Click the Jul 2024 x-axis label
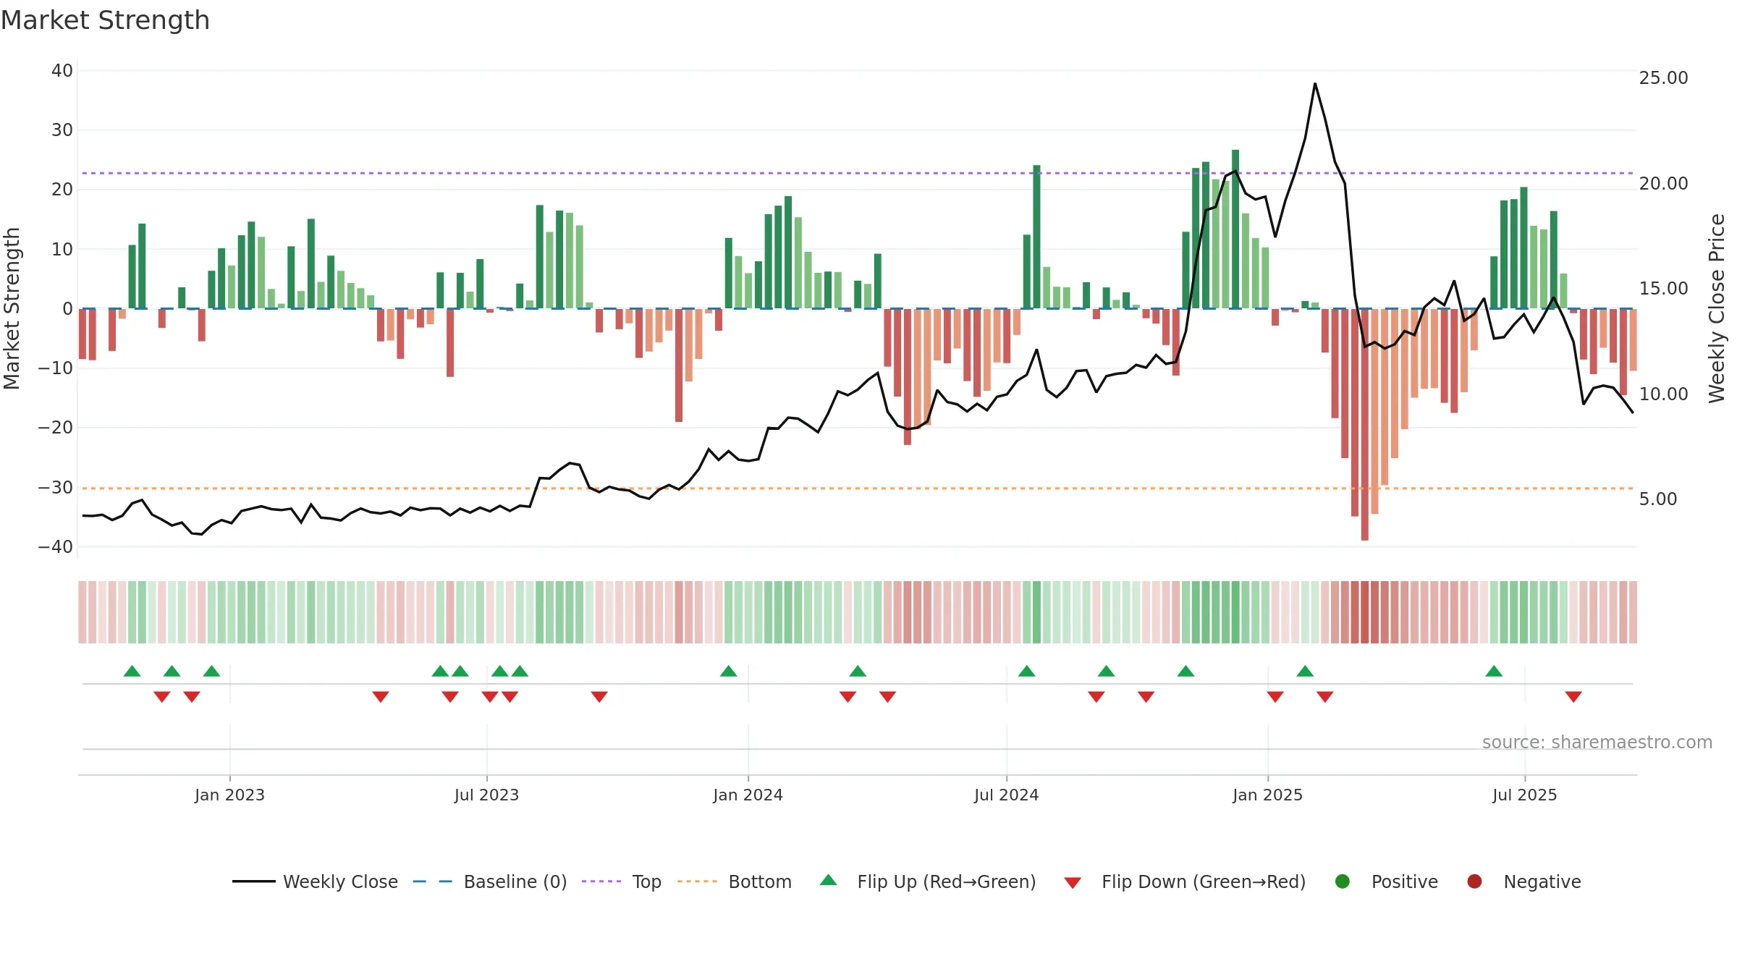Image resolution: width=1737 pixels, height=977 pixels. tap(1006, 795)
